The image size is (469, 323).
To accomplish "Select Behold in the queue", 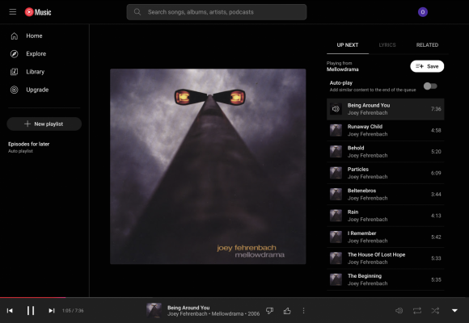I will [x=385, y=152].
